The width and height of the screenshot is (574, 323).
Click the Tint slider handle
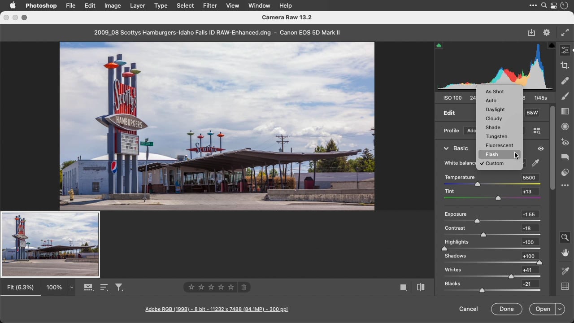[x=498, y=198]
